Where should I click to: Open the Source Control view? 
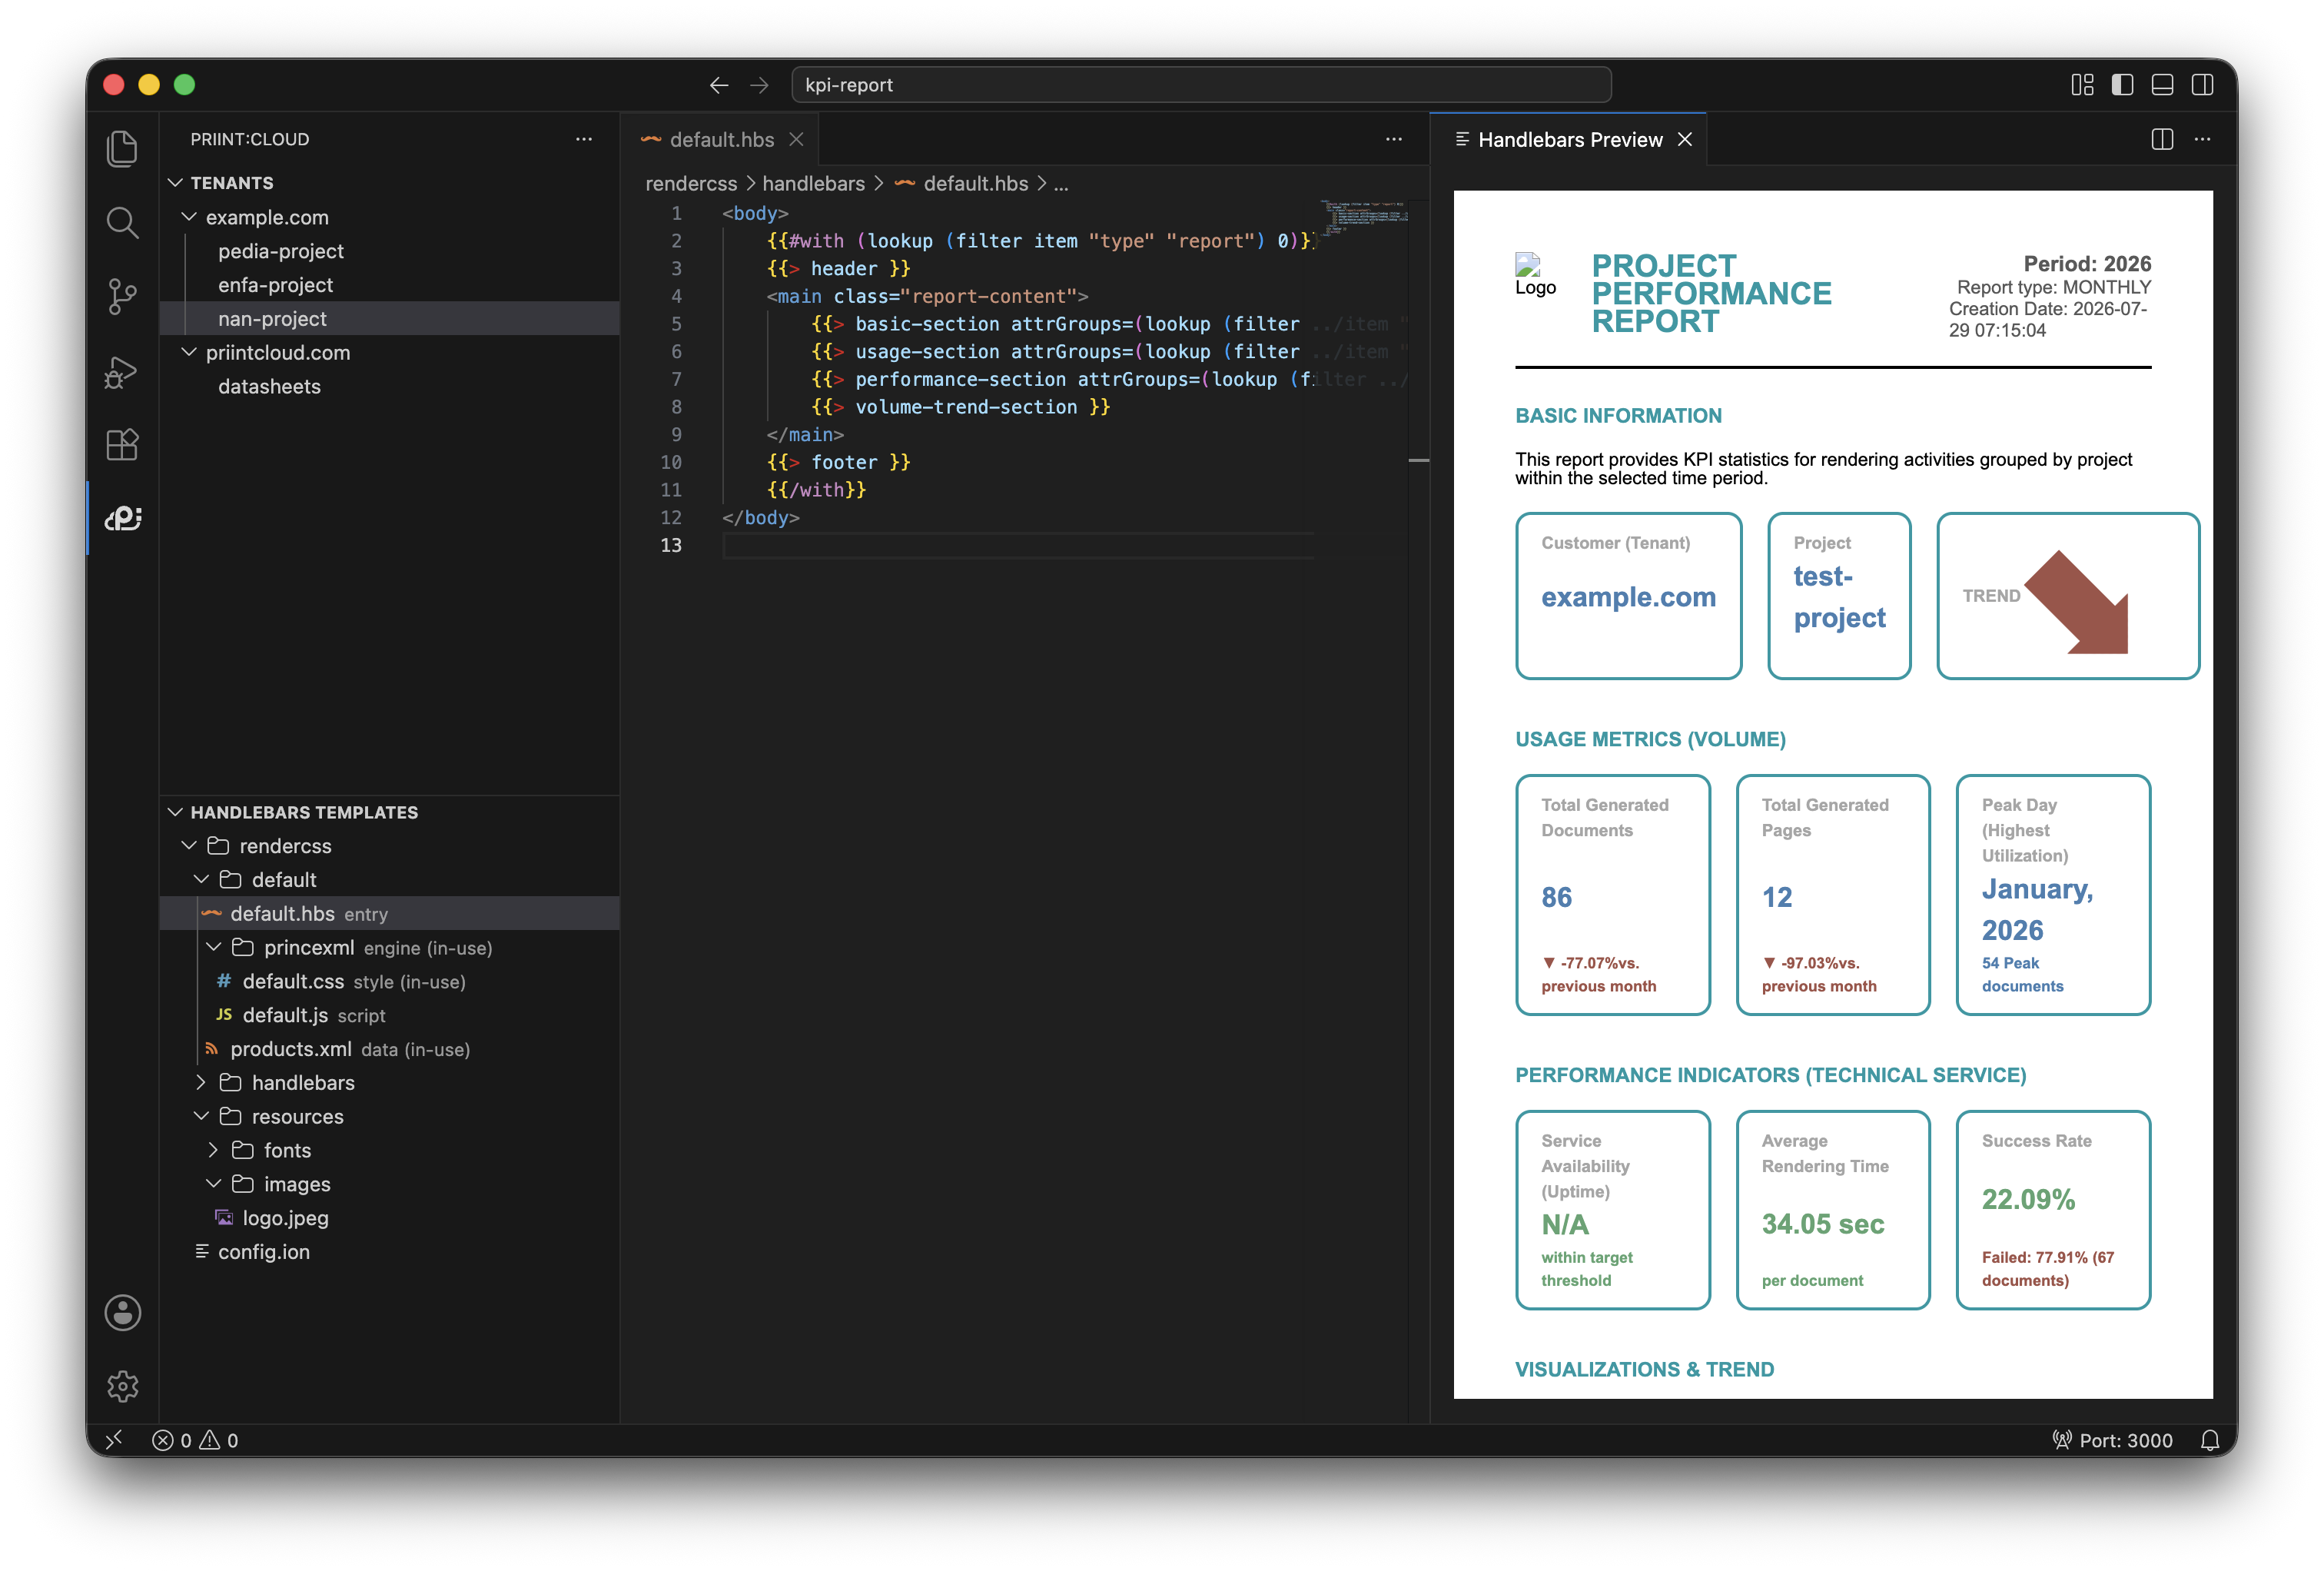click(x=122, y=297)
